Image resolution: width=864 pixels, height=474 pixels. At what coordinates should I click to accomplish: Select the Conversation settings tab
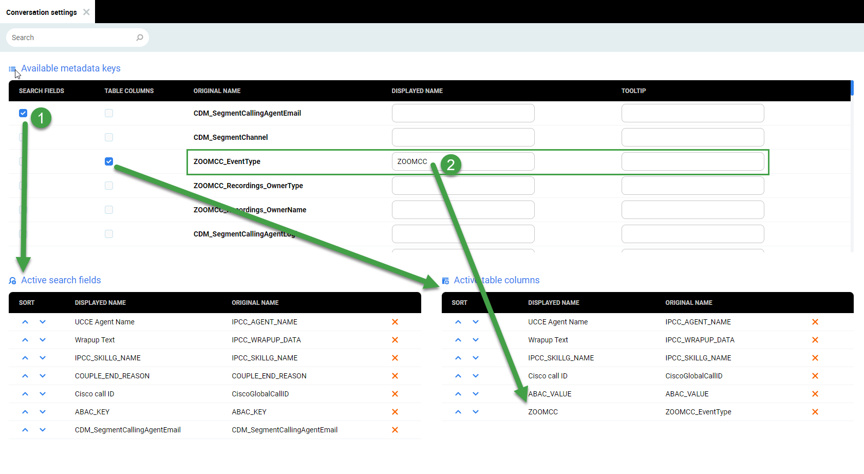pyautogui.click(x=42, y=12)
